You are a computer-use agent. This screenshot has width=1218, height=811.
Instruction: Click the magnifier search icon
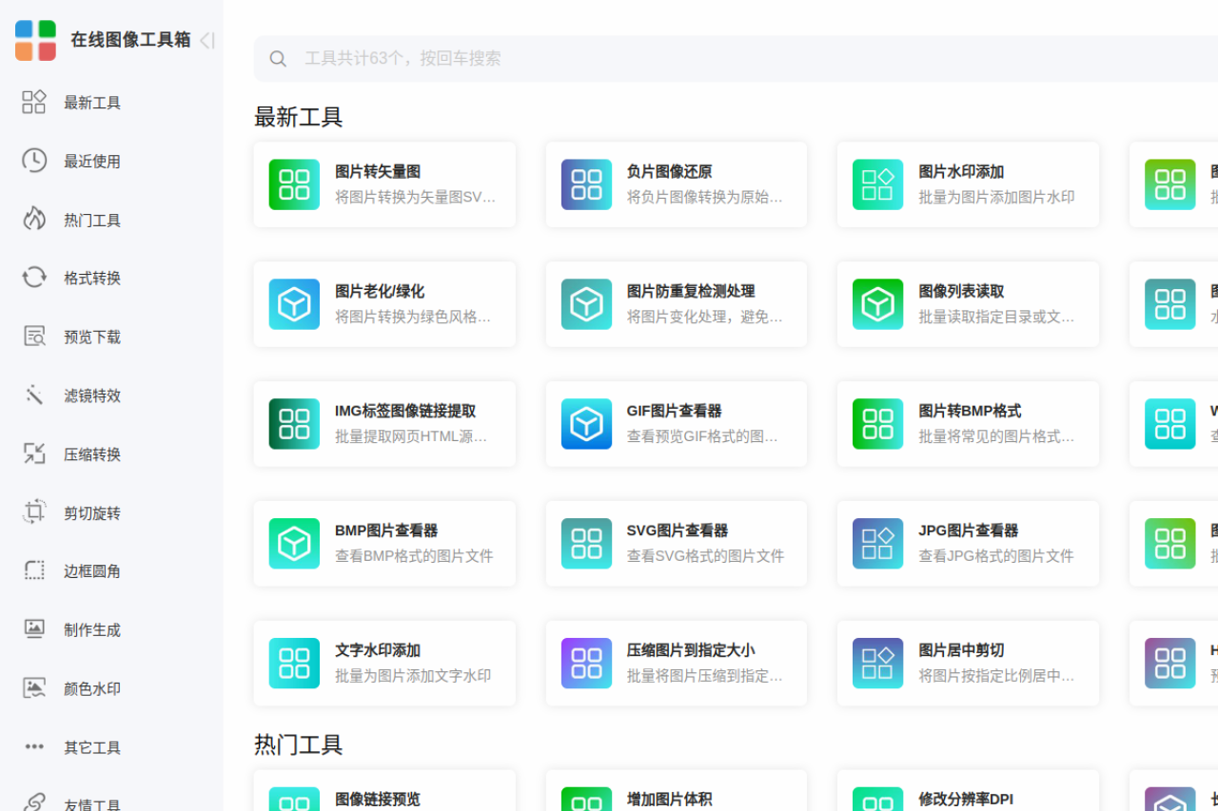click(278, 59)
